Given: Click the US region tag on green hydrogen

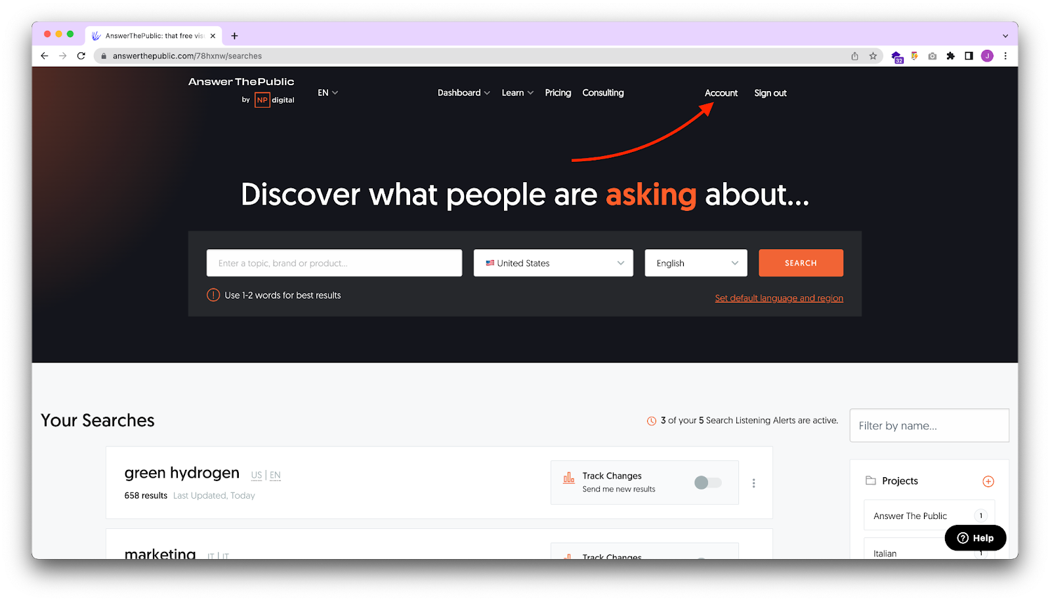Looking at the screenshot, I should click(257, 475).
